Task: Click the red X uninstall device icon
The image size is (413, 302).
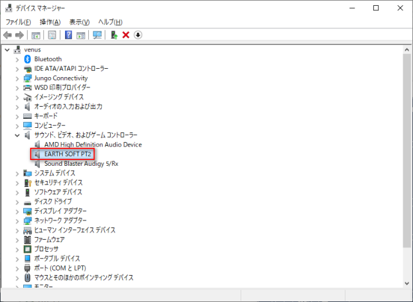Action: click(126, 35)
